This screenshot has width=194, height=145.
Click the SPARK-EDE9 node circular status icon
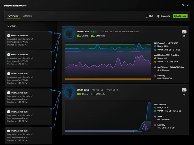pyautogui.click(x=69, y=92)
